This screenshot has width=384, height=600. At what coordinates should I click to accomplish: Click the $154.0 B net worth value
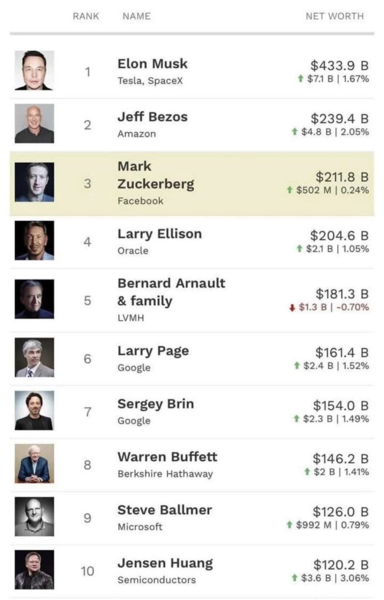click(341, 405)
